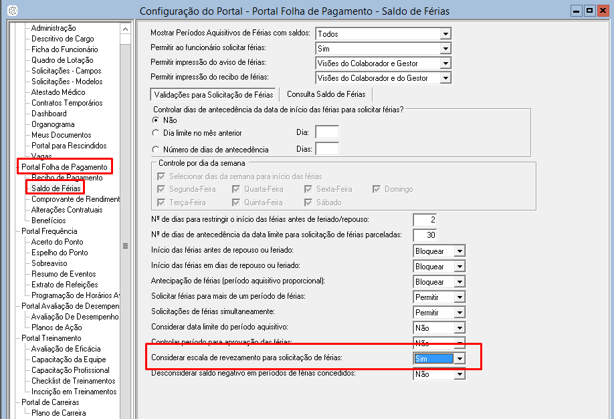Switch to 'Consulta Saldo de Férias' tab

pyautogui.click(x=326, y=94)
